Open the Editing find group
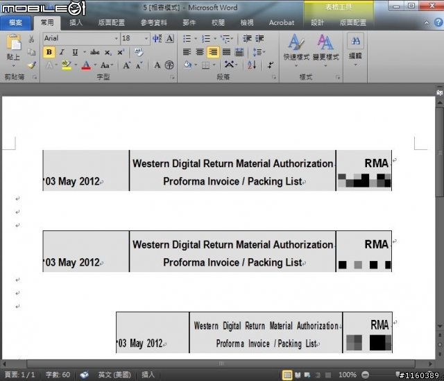 pos(355,50)
